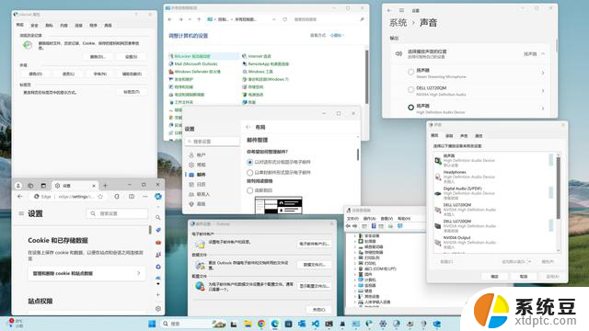Select DELL U2720QM output radio button
The width and height of the screenshot is (589, 331).
(411, 89)
